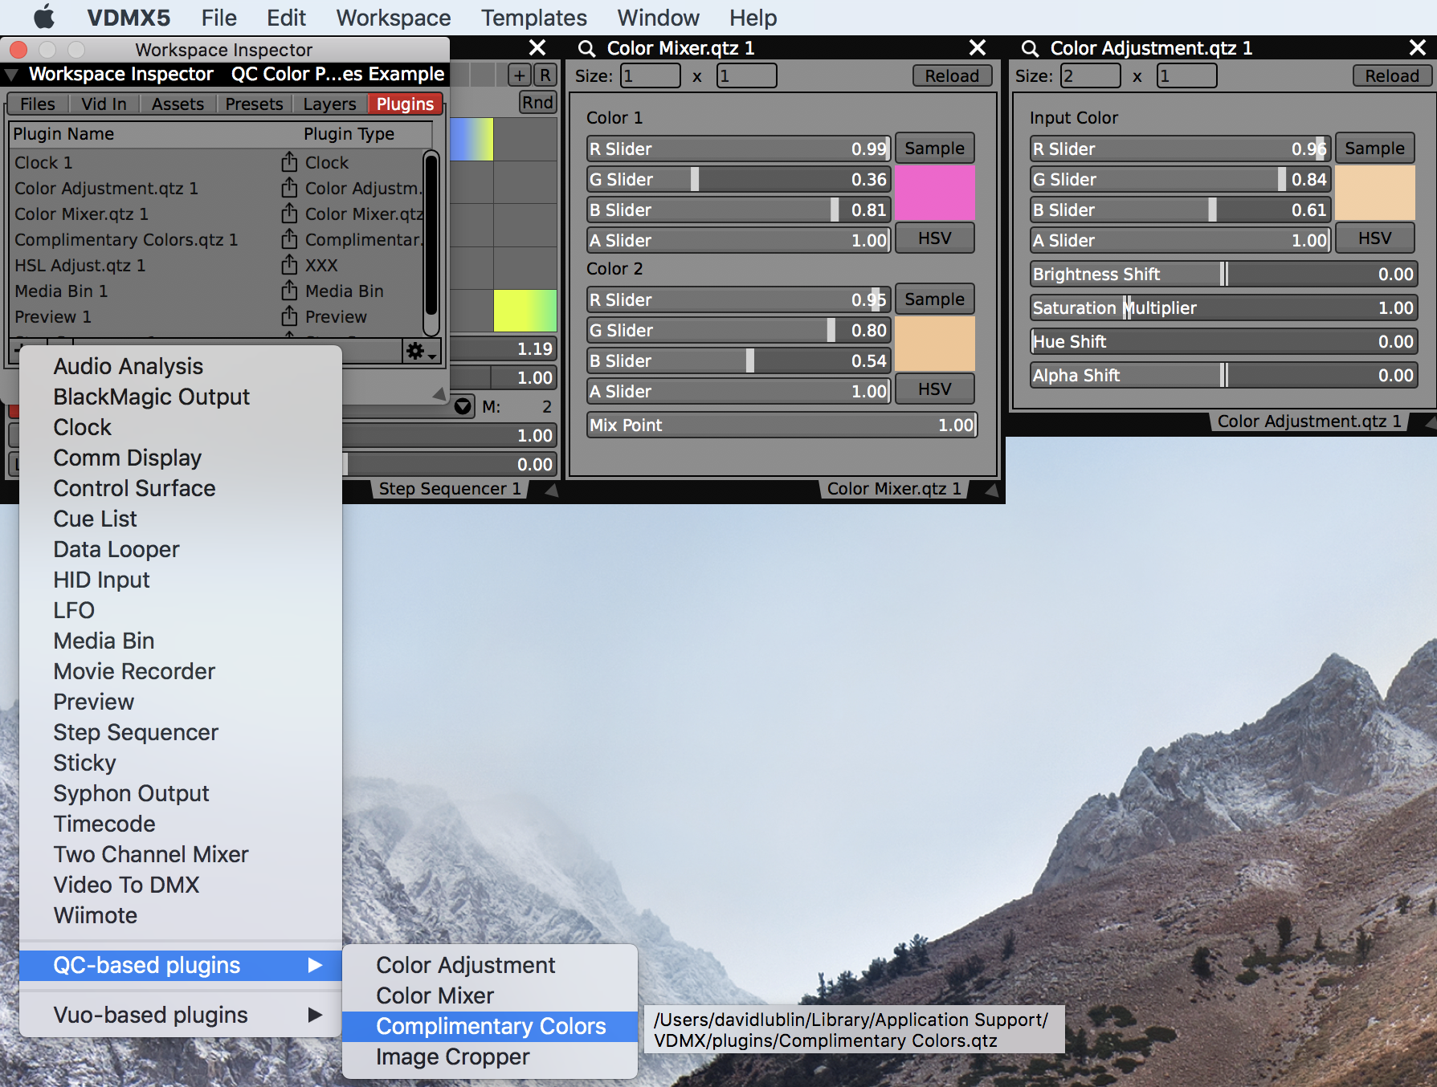Click the magnifier icon of the Color Mixer.qtz 1 window
Image resolution: width=1437 pixels, height=1087 pixels.
pos(587,48)
